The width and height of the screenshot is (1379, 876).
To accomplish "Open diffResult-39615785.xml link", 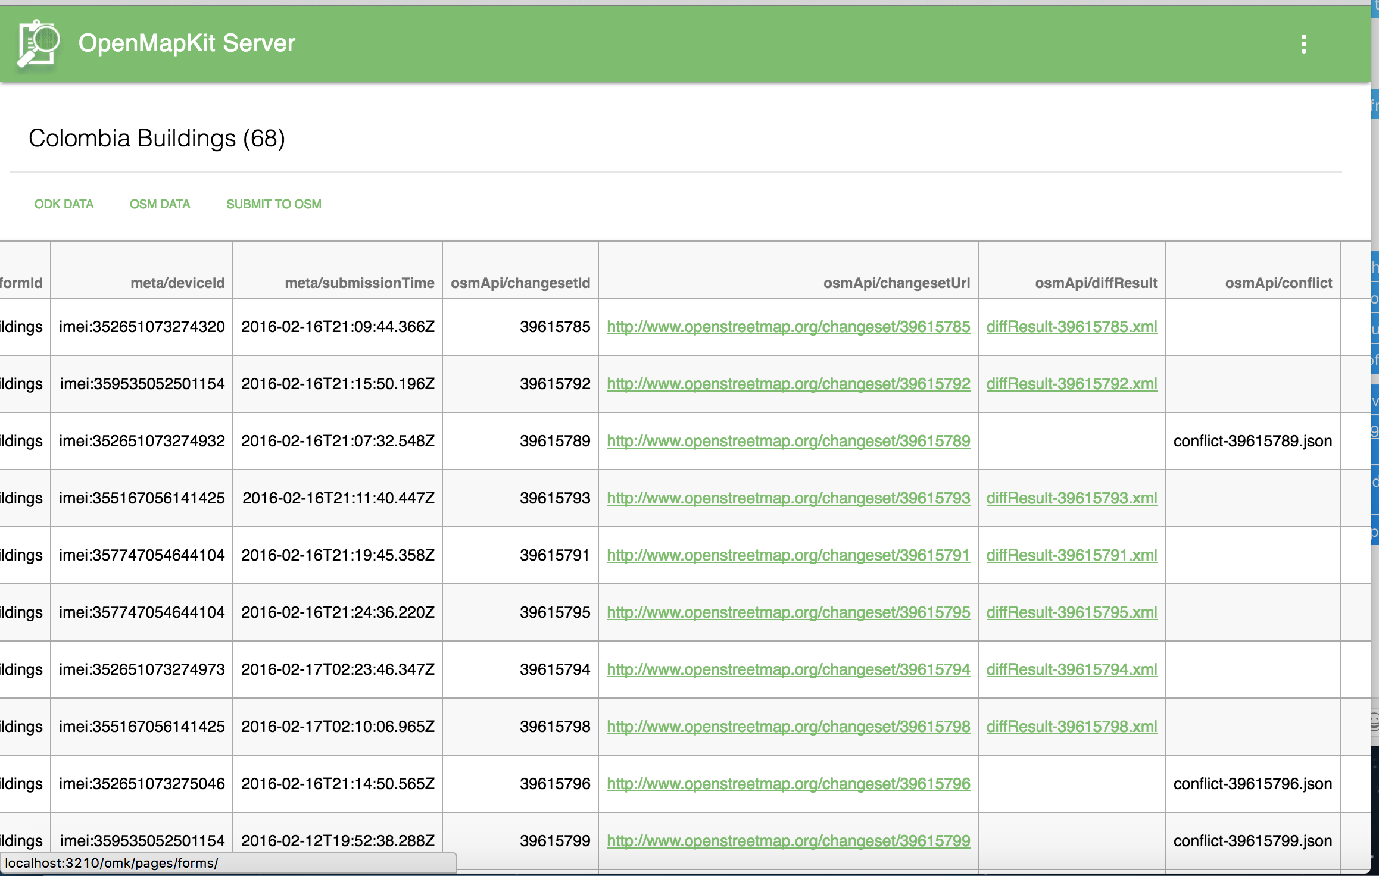I will point(1072,327).
